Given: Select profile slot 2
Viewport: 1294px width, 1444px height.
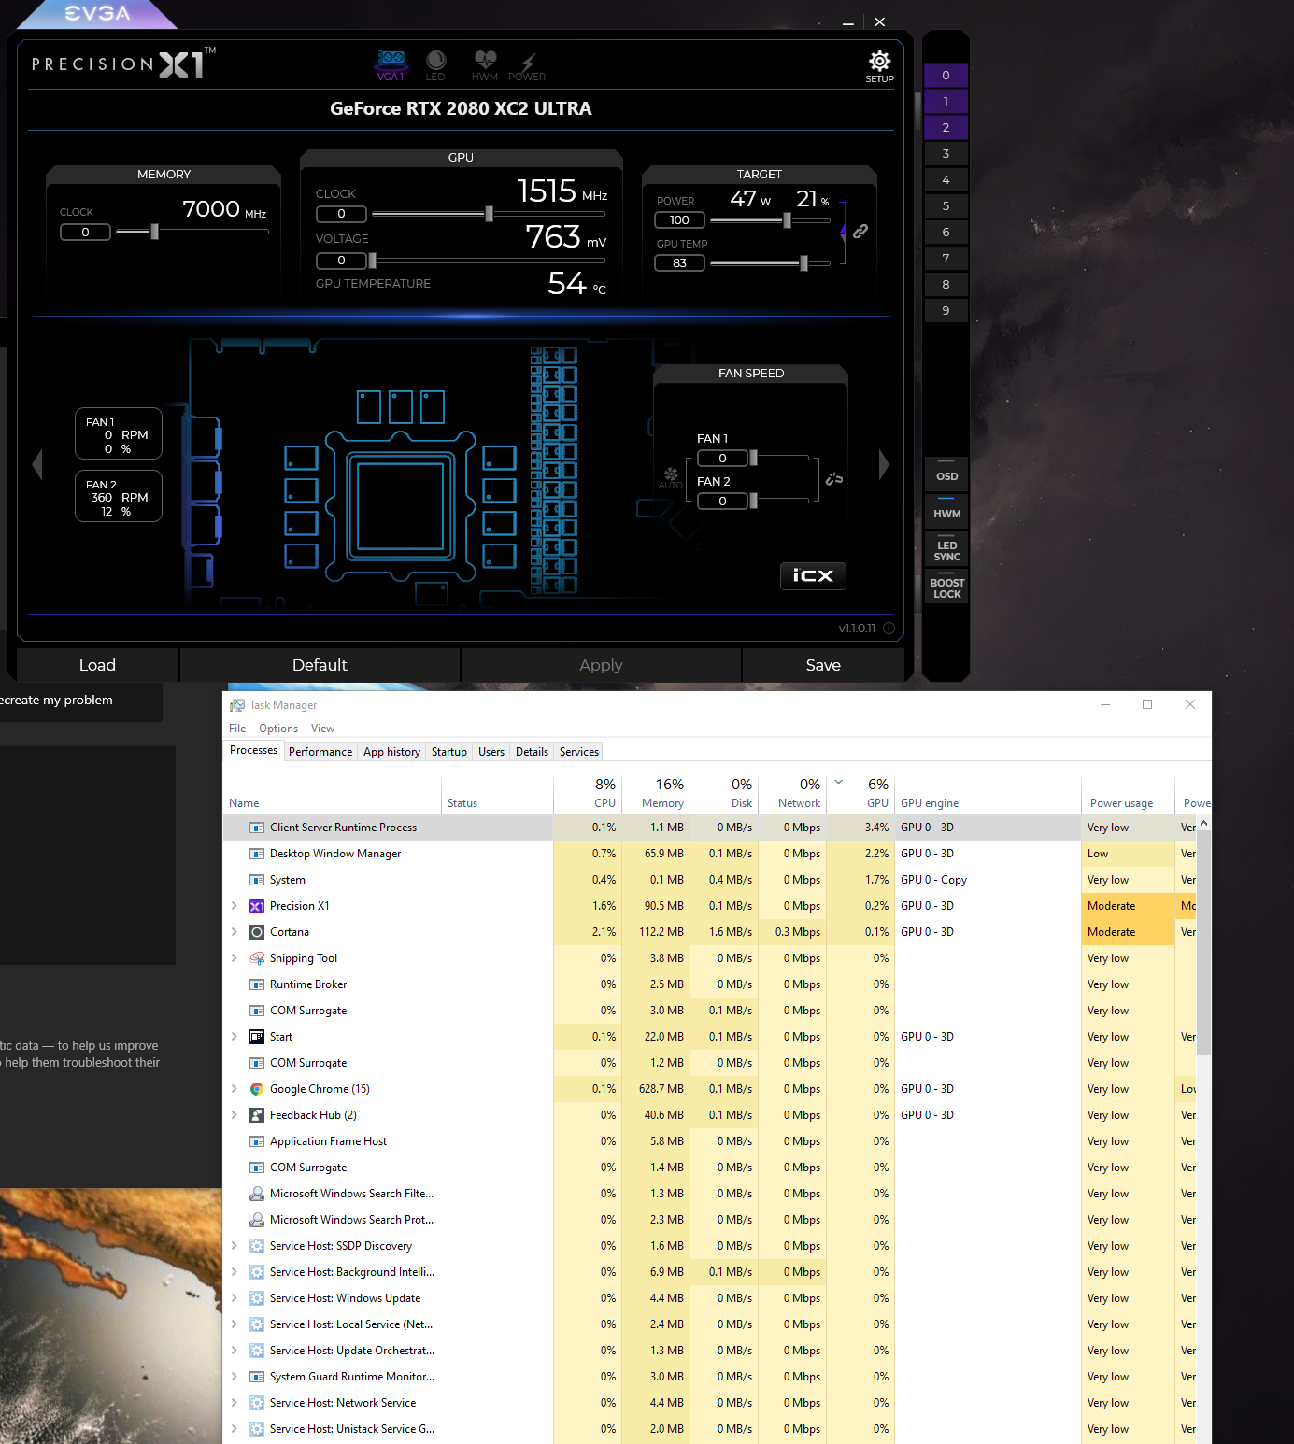Looking at the screenshot, I should (x=946, y=128).
